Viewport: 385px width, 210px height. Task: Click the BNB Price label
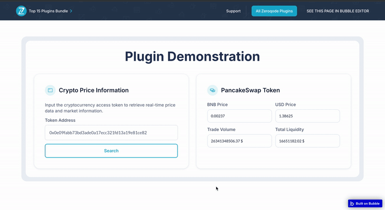[218, 105]
